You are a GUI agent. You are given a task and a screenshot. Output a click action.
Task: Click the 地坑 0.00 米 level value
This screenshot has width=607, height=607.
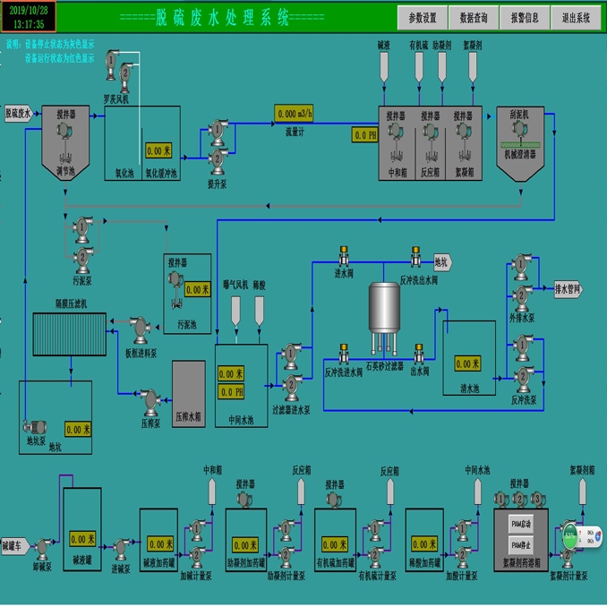pyautogui.click(x=78, y=430)
